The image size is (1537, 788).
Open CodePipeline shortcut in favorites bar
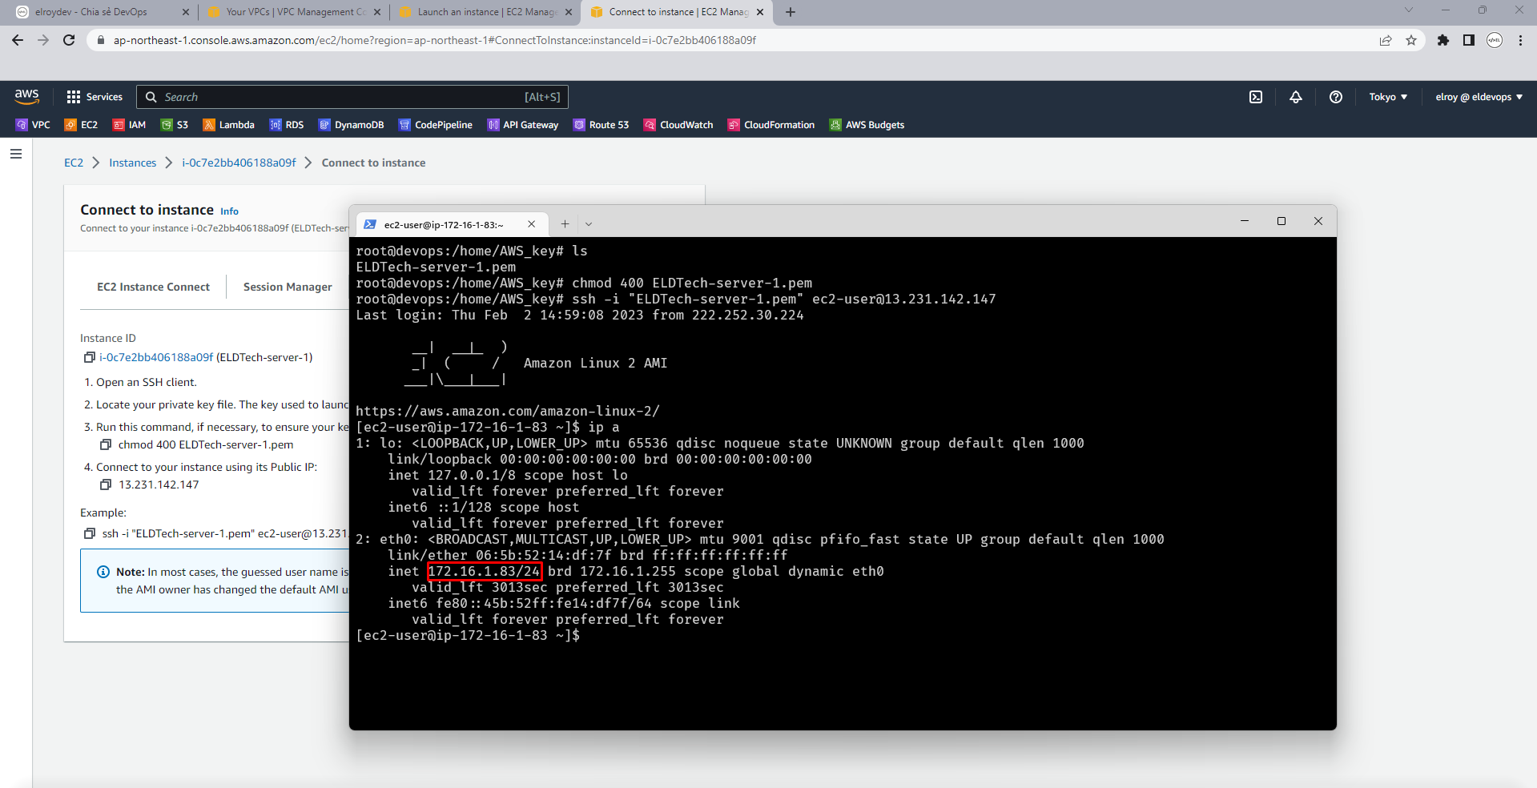click(436, 125)
